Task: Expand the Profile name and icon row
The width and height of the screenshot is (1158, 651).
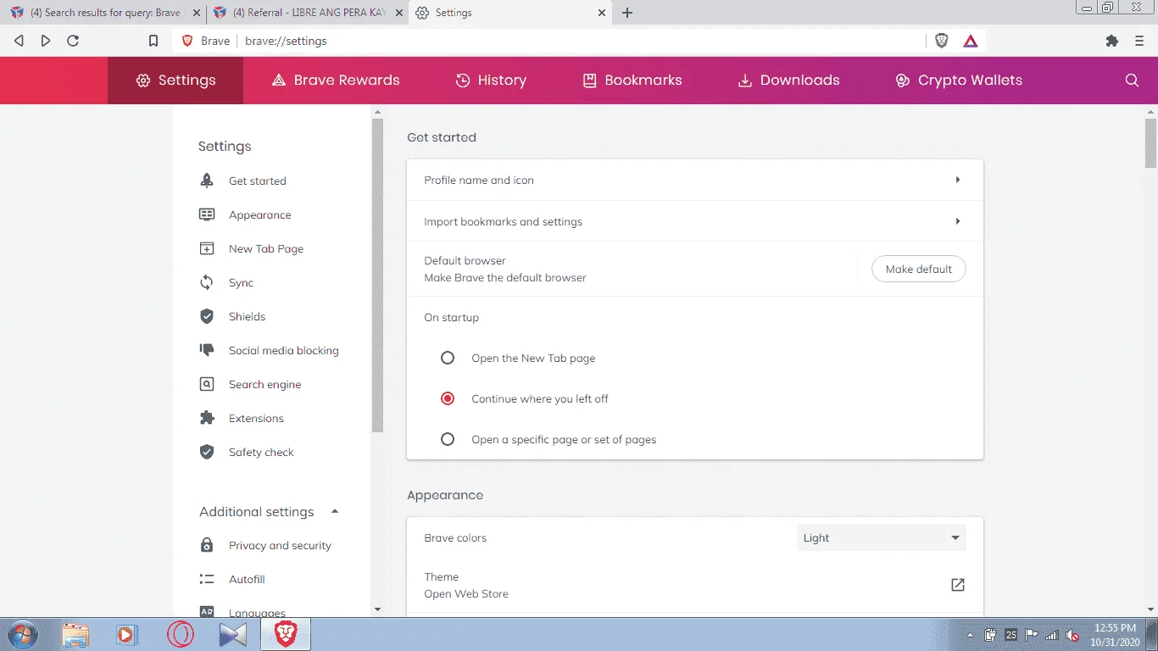Action: coord(695,180)
